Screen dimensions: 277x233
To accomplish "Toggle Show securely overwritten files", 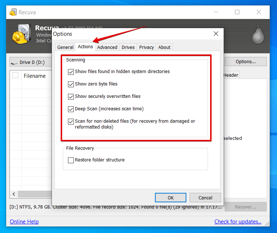I will (x=71, y=97).
